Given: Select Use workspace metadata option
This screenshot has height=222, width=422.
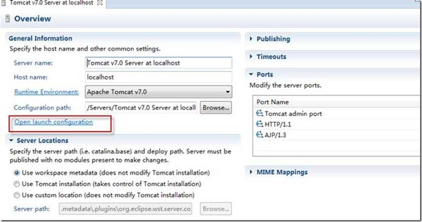Looking at the screenshot, I should [x=17, y=173].
